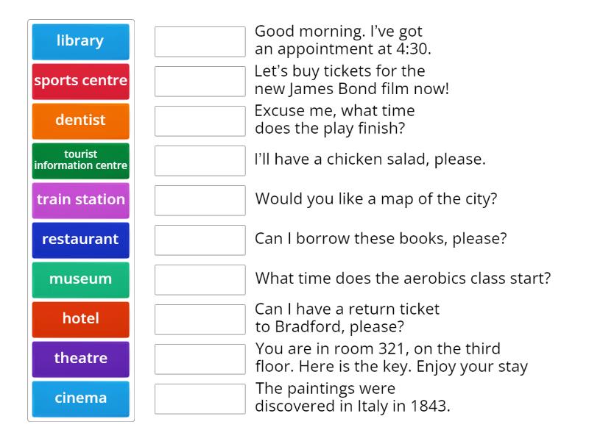Click the answer box beside the 4:30 appointment sentence
Viewport: 589px width, 441px height.
pyautogui.click(x=200, y=42)
